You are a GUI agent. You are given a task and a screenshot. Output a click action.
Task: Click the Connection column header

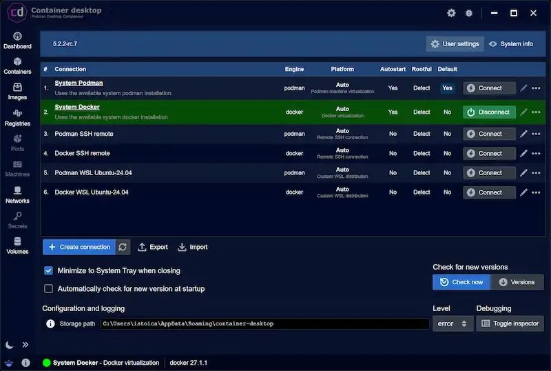[x=70, y=70]
